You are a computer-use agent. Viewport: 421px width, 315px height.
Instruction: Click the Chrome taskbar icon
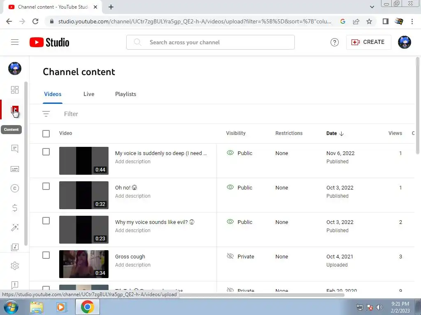(x=87, y=307)
